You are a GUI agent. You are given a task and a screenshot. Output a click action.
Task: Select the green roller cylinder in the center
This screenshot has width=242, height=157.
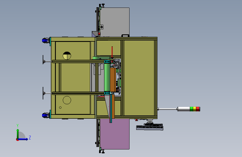click(107, 77)
